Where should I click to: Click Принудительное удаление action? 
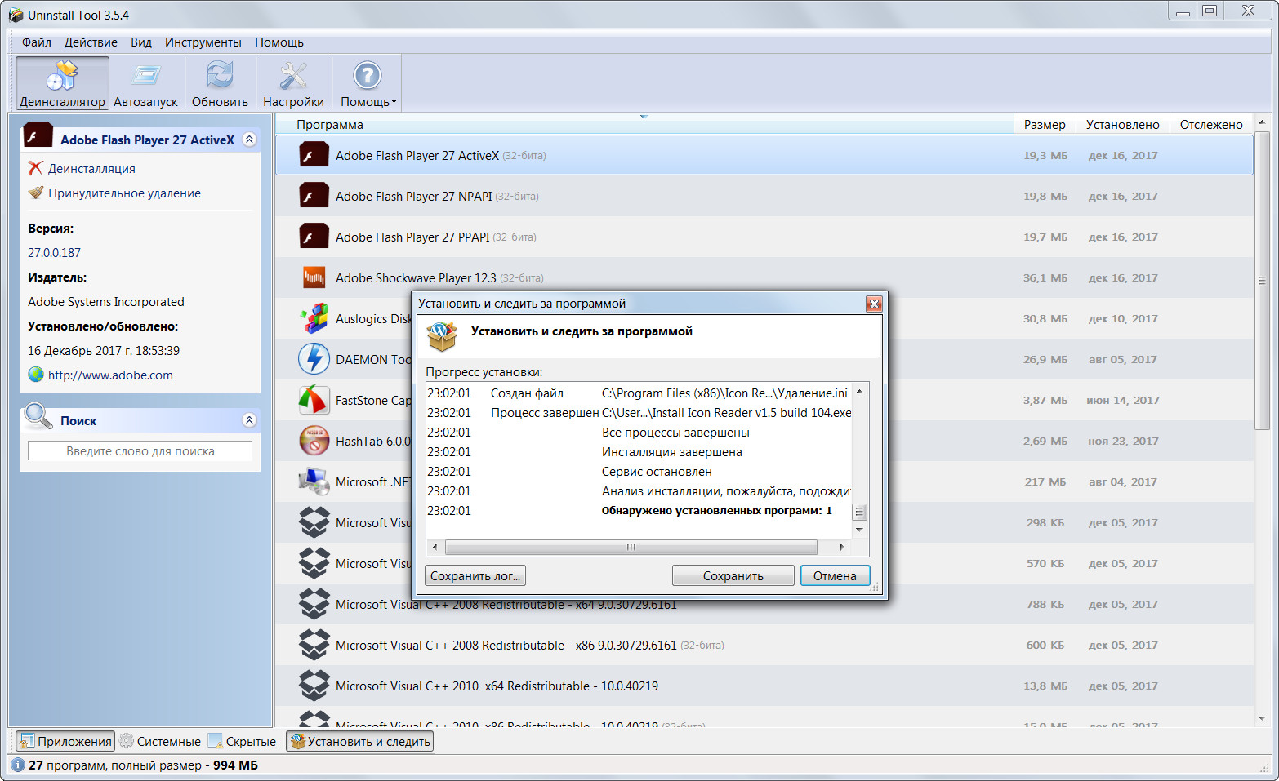click(114, 193)
